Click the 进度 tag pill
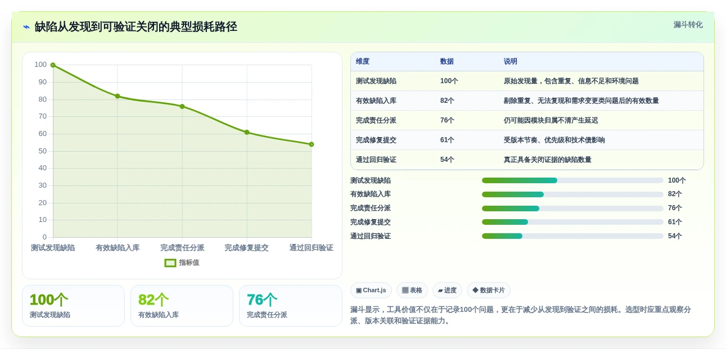726x349 pixels. tap(447, 290)
